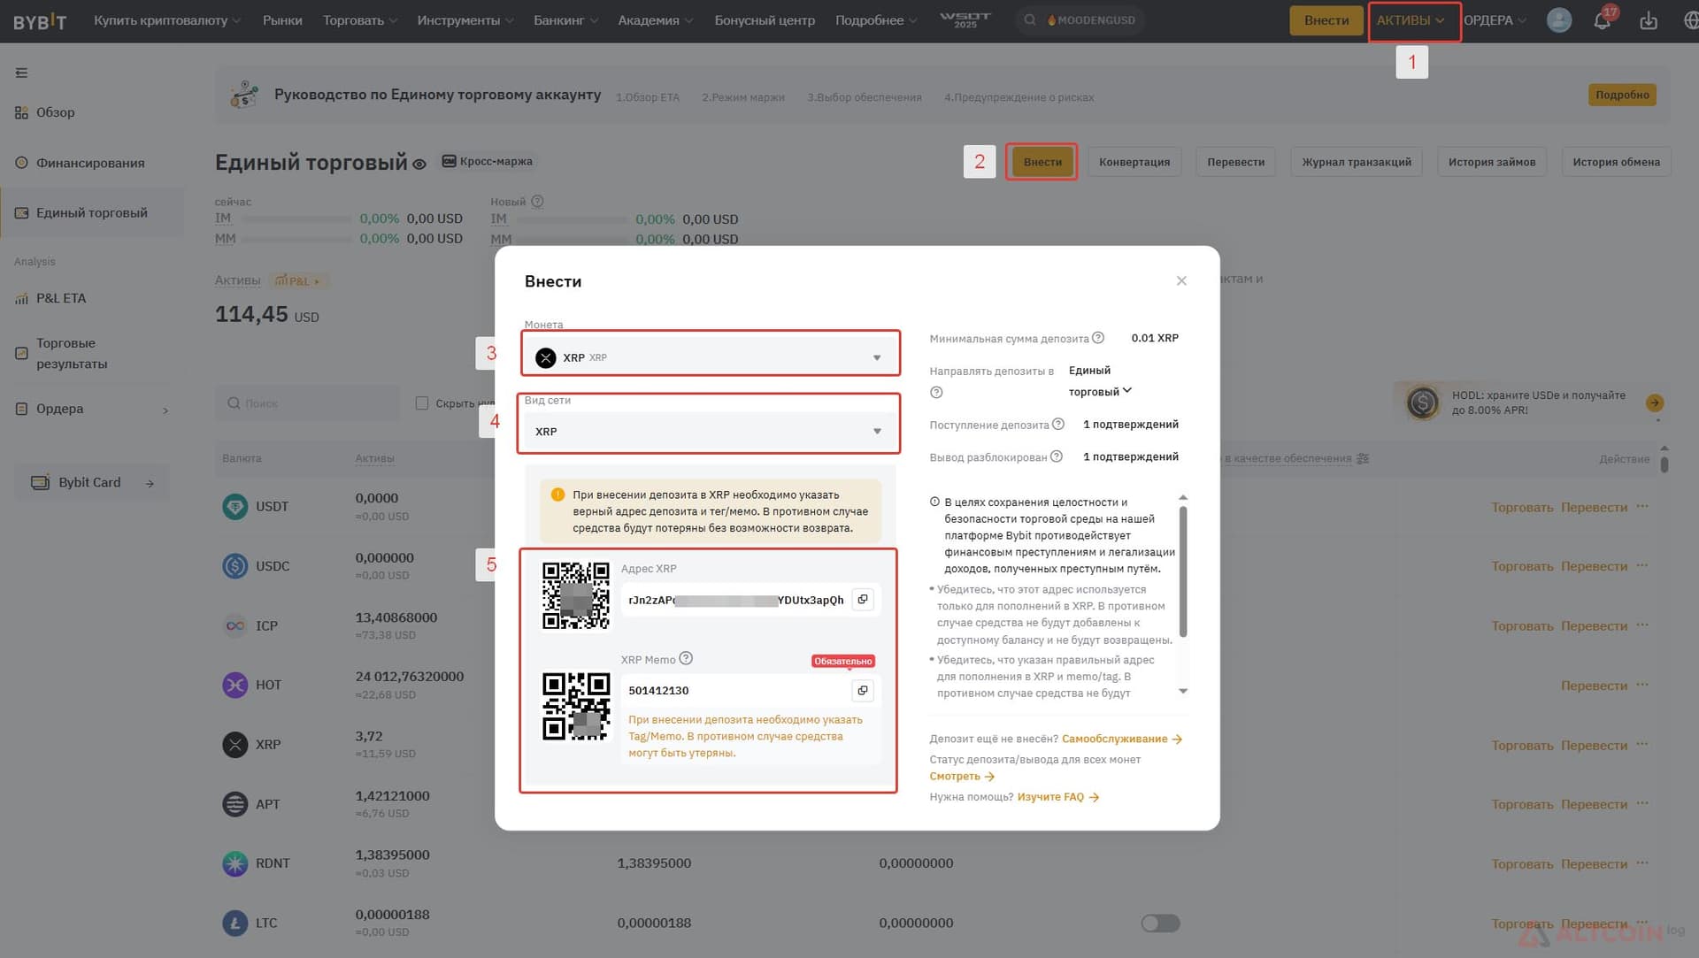
Task: Show withdrawal unlocked info icon
Action: point(1056,456)
